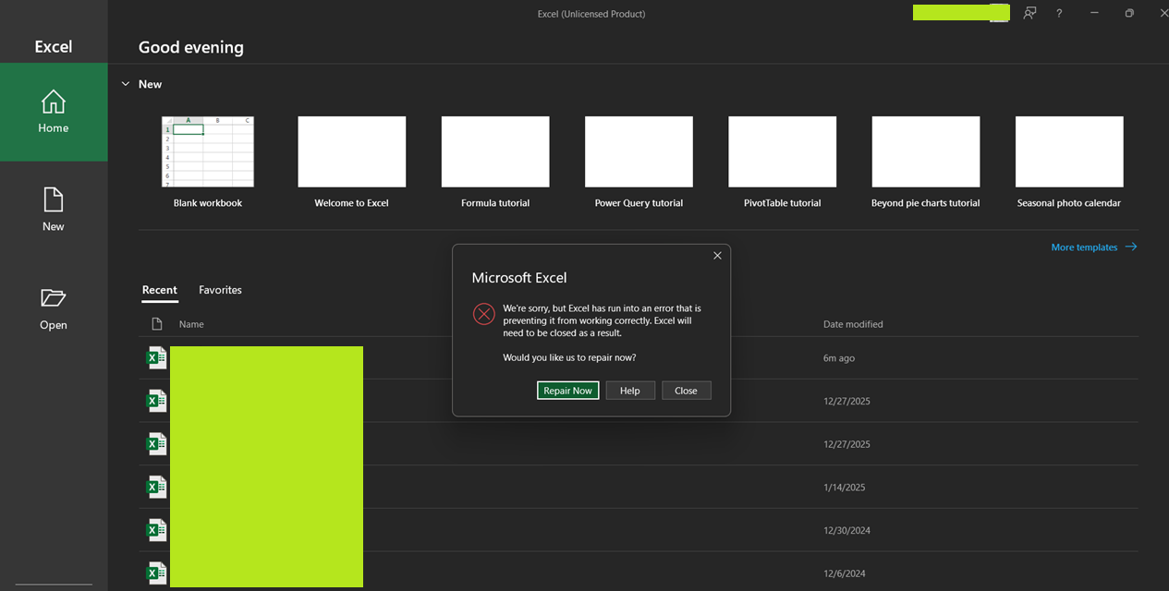Click the 6m ago date entry

[839, 358]
